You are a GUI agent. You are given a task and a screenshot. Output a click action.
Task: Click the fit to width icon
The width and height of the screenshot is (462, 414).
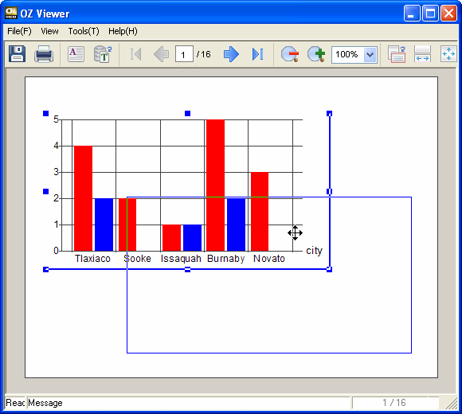422,54
